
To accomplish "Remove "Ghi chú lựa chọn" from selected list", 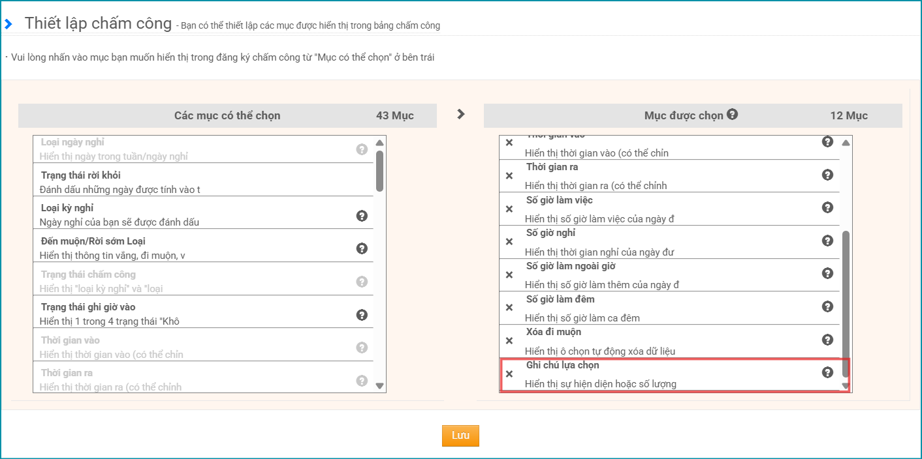I will [509, 374].
